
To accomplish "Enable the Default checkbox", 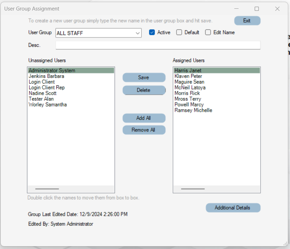I will click(179, 32).
